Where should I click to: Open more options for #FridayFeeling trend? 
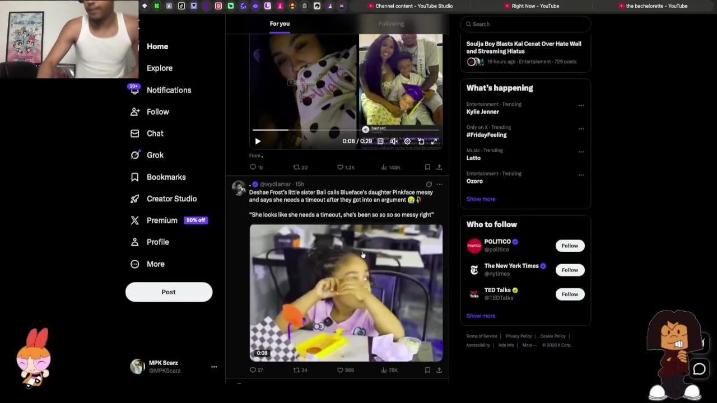point(581,128)
